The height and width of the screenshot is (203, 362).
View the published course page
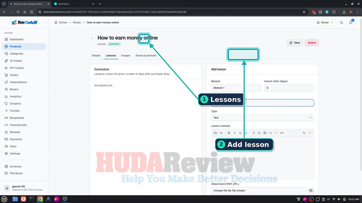click(x=294, y=43)
